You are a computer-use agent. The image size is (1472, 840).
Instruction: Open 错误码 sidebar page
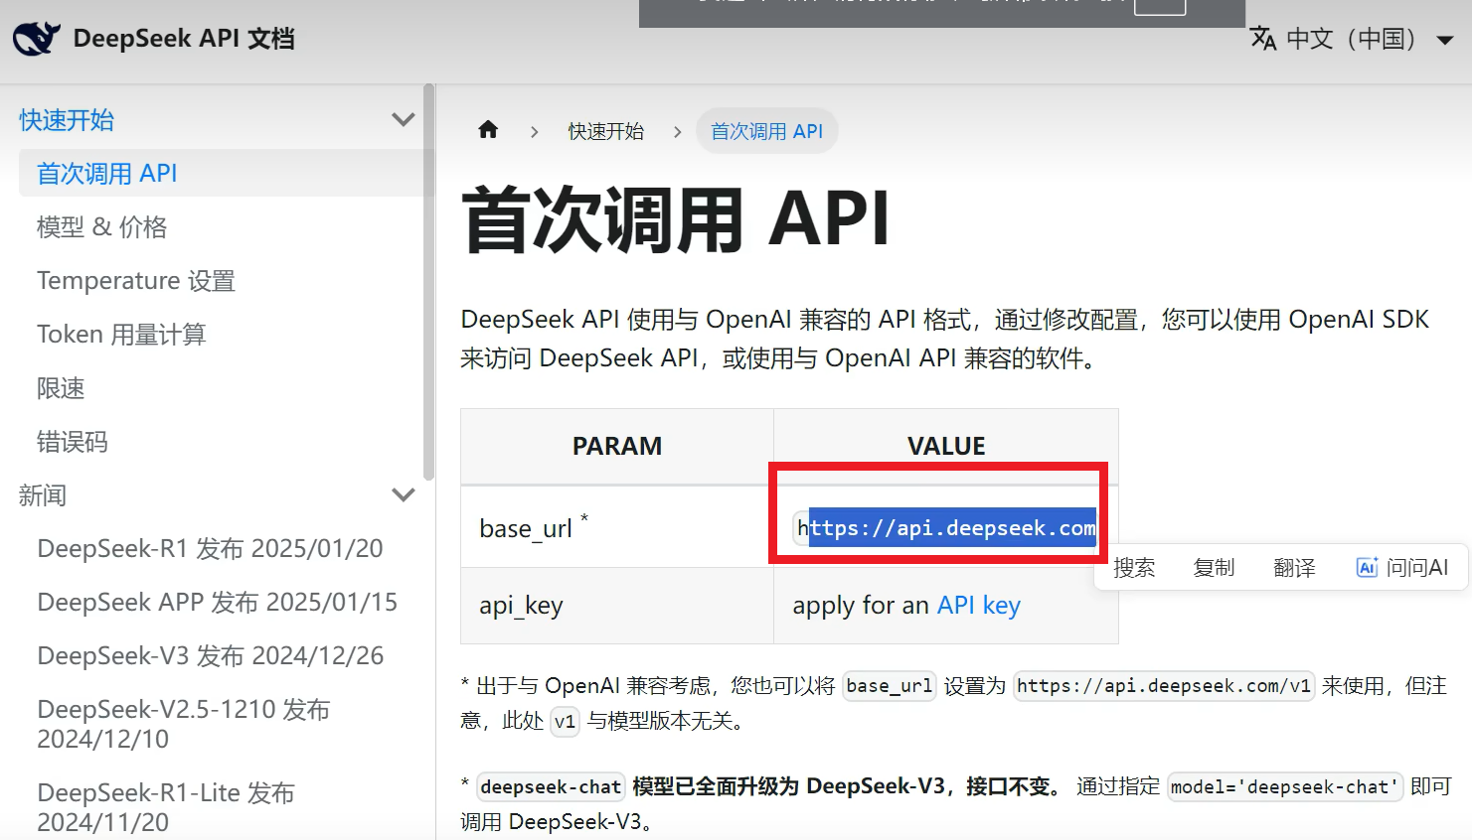click(x=72, y=442)
